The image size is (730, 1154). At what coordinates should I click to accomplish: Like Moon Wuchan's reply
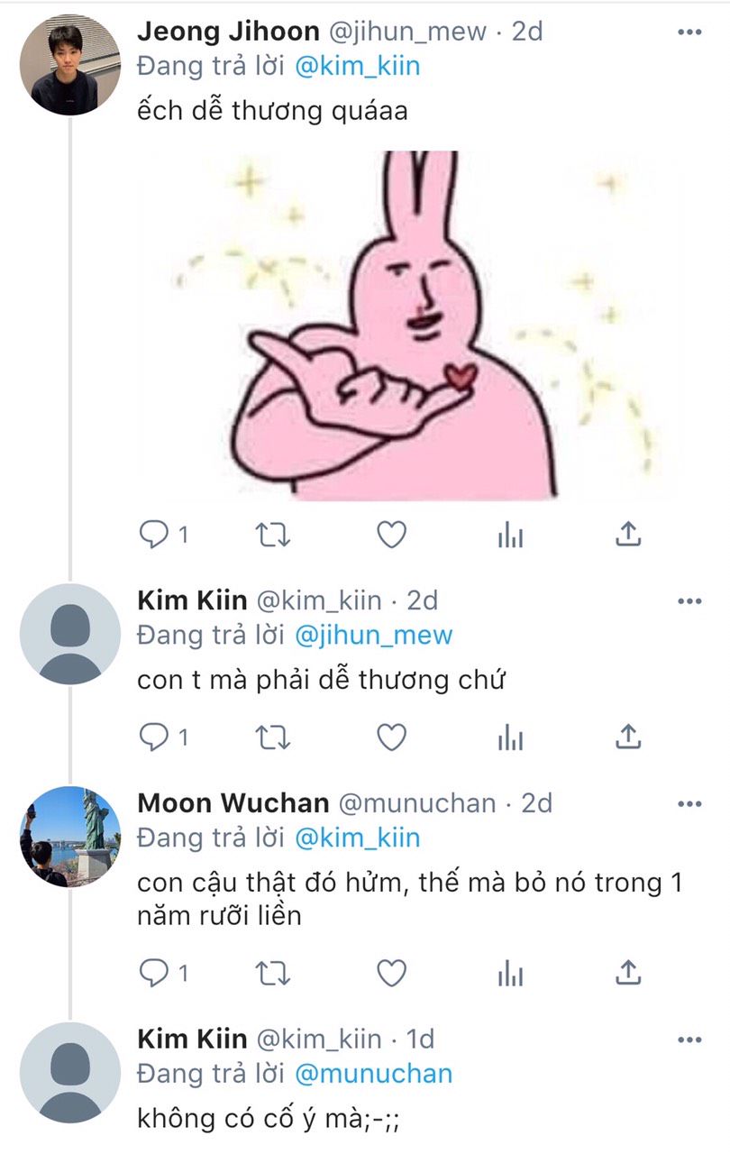(391, 973)
